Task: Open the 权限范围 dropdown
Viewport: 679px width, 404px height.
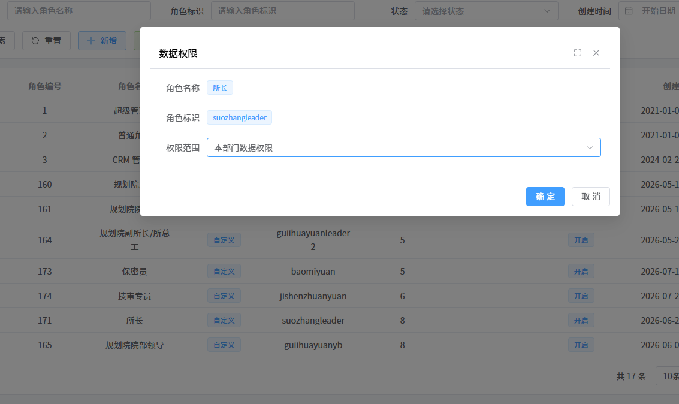Action: tap(403, 147)
